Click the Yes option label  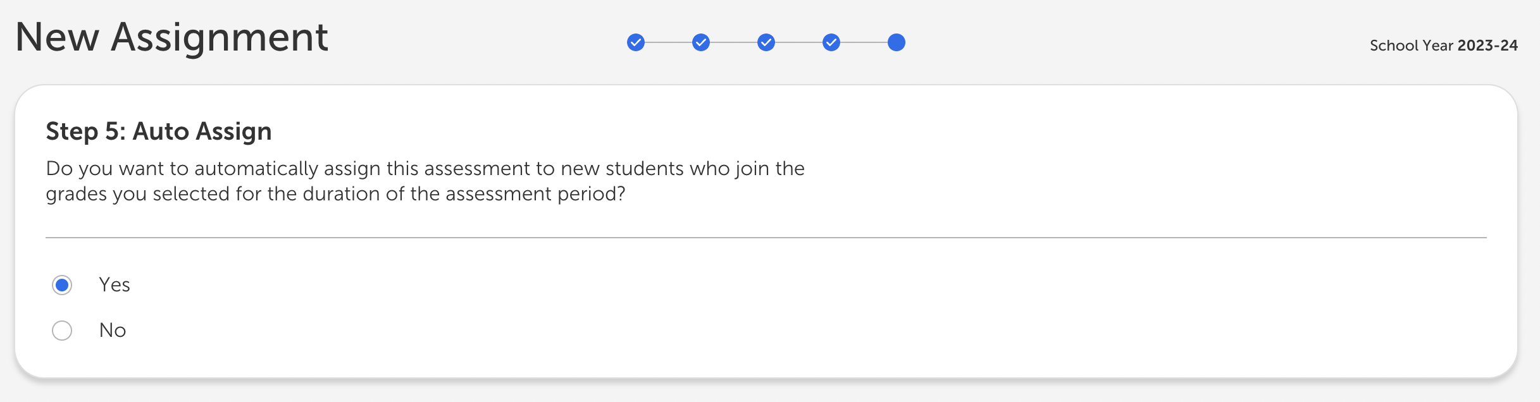click(115, 285)
